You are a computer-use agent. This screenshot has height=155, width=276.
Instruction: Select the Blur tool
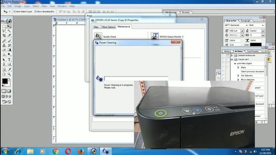[x=4, y=55]
